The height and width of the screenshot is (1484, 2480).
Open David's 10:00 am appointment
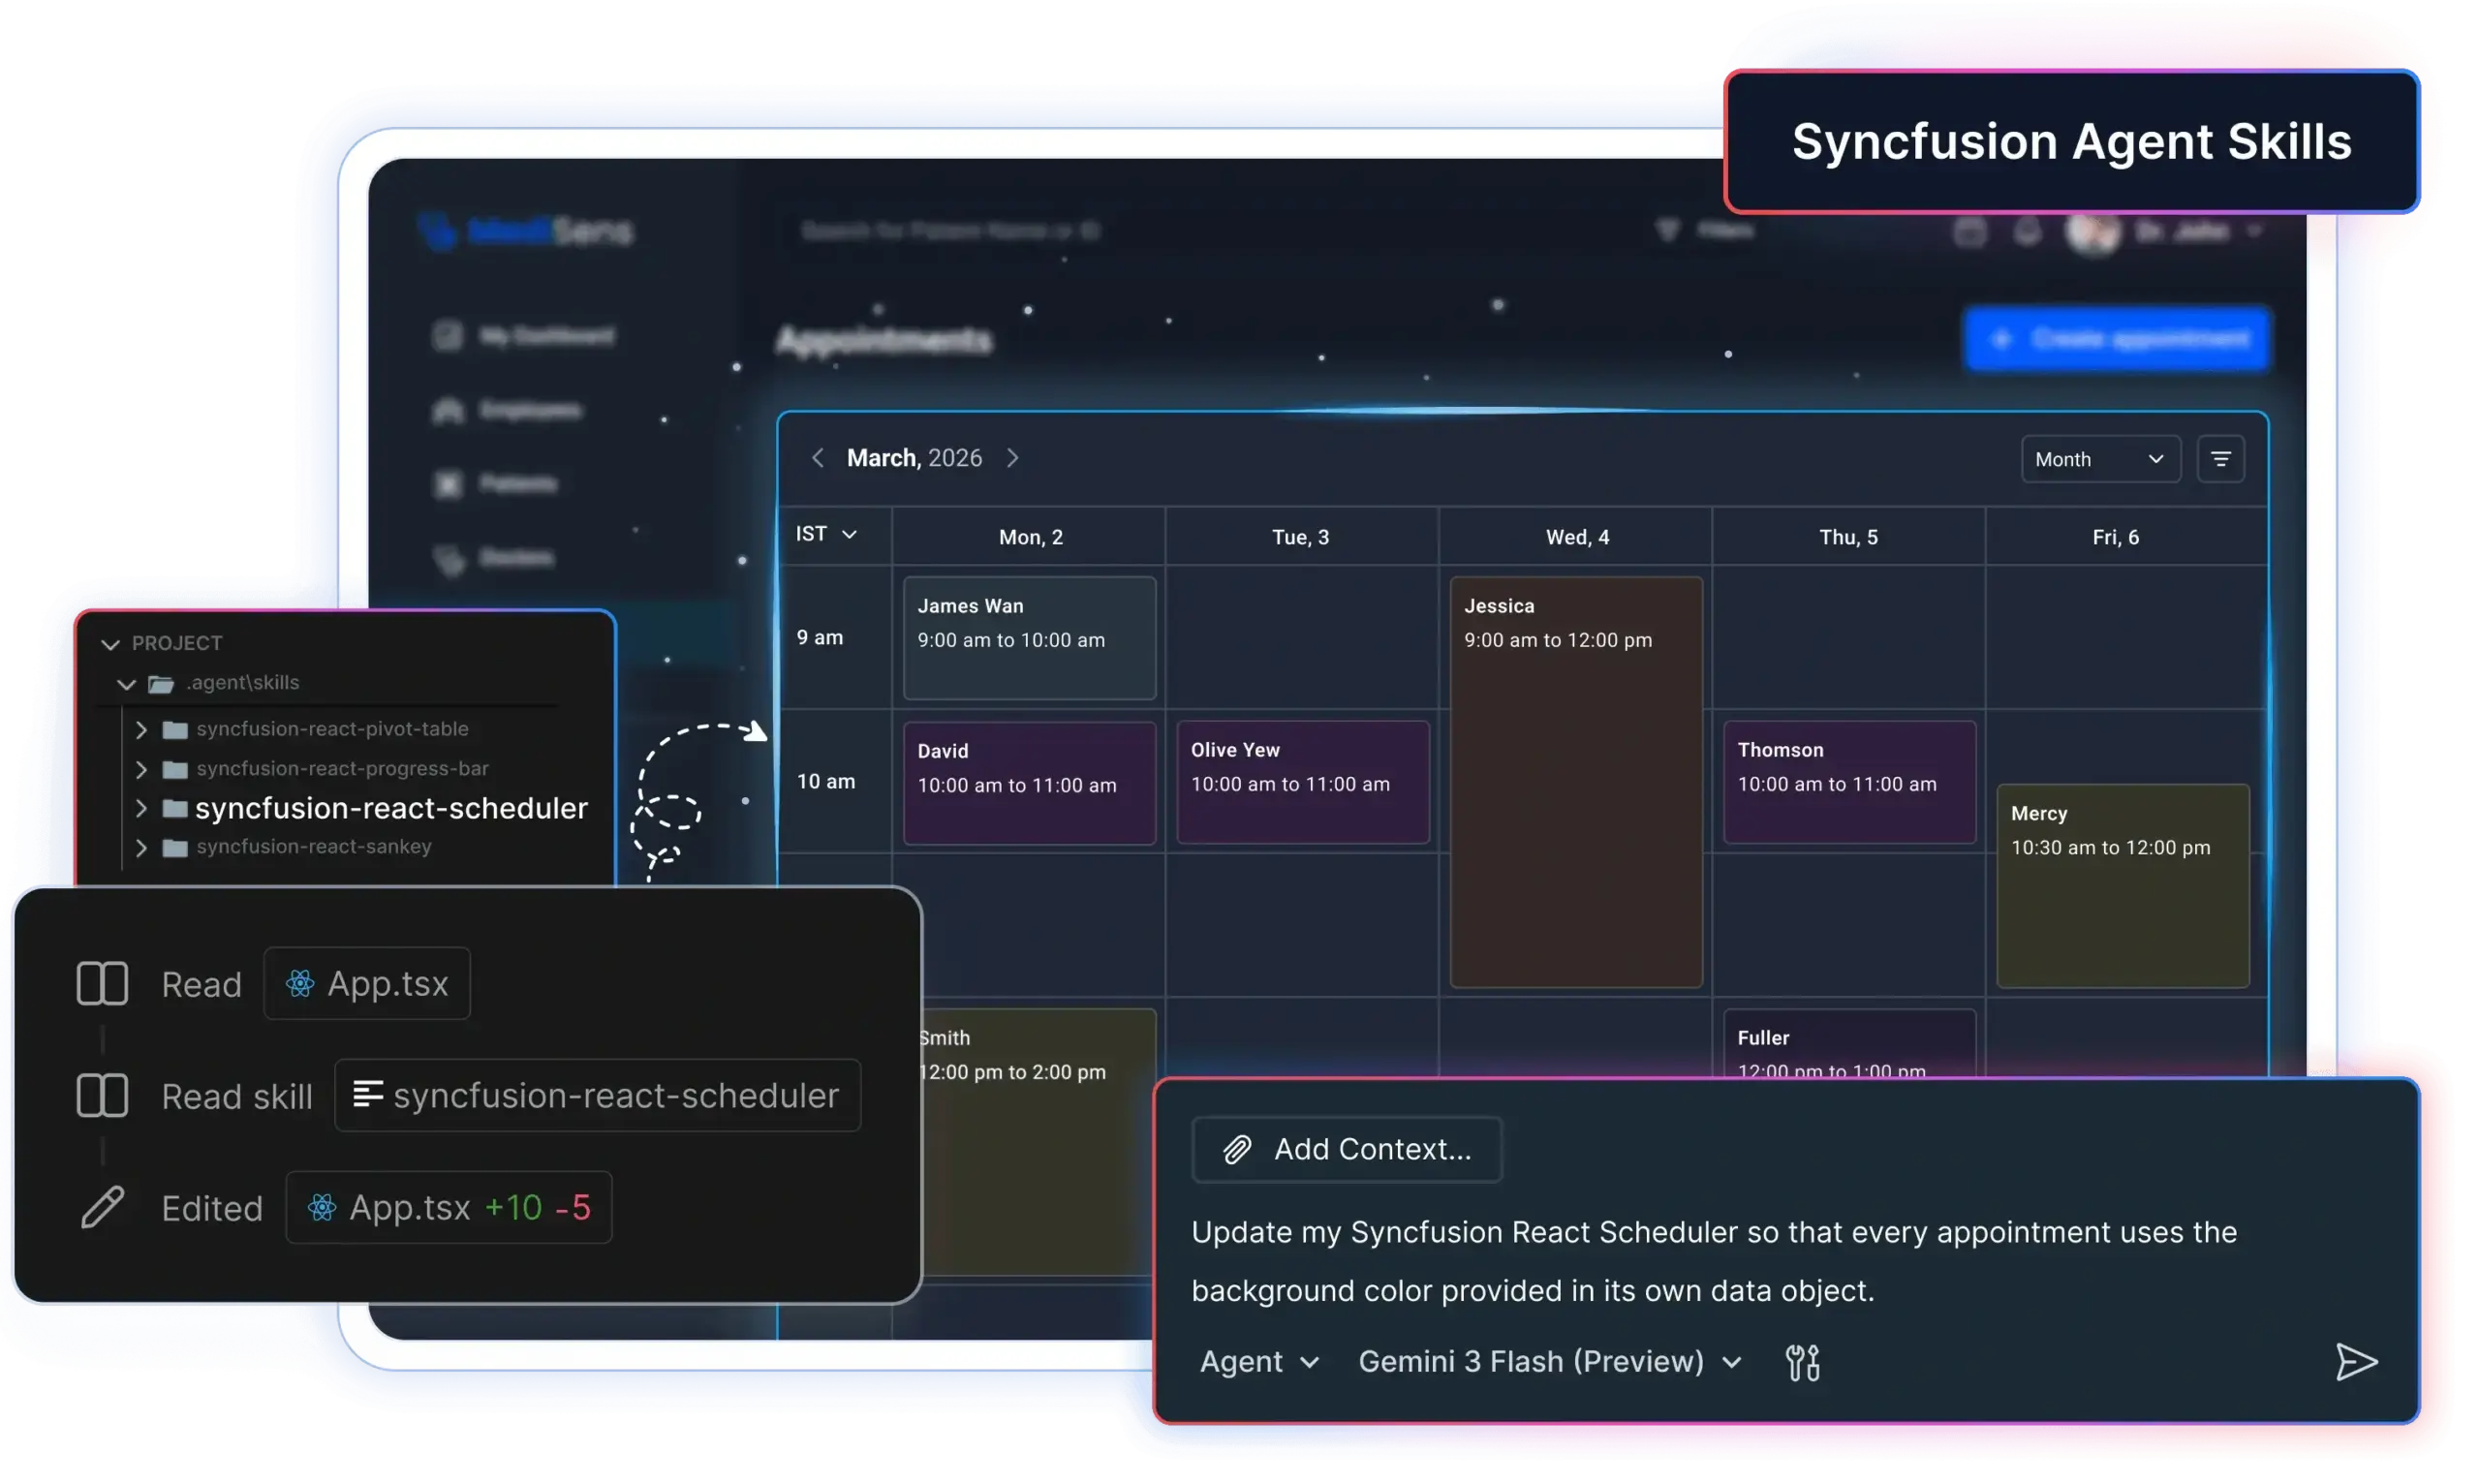click(1029, 782)
